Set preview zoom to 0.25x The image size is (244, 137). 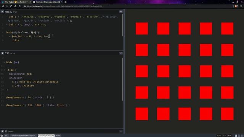(219, 135)
